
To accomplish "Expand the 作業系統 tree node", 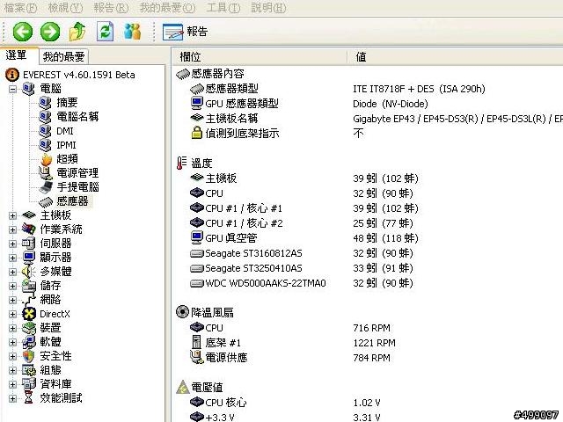I will pos(12,229).
